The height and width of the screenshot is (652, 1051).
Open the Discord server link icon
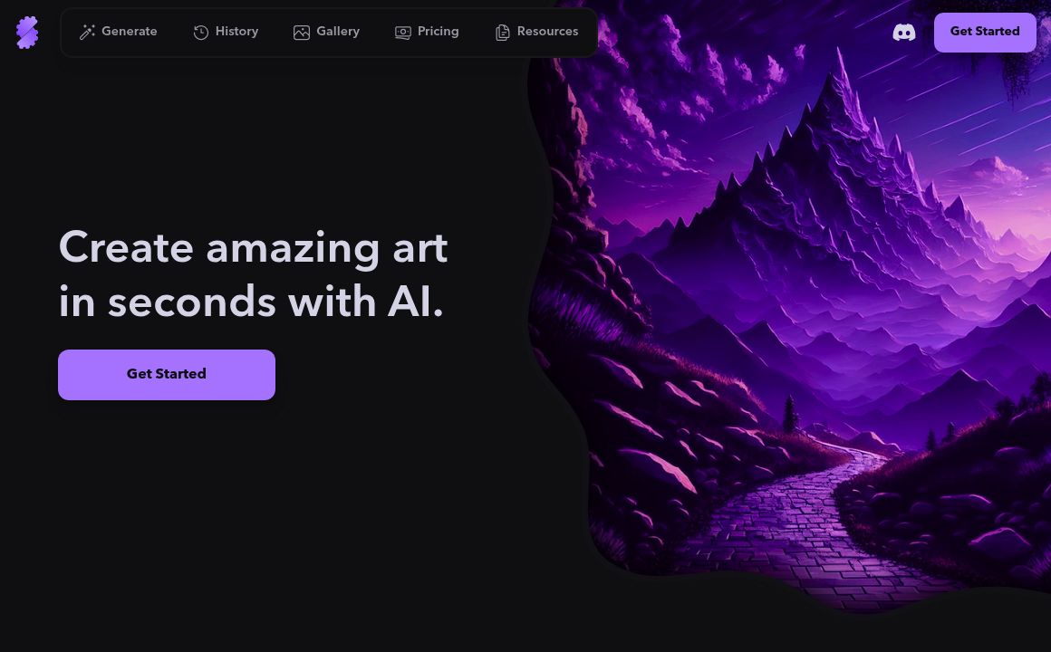[903, 33]
